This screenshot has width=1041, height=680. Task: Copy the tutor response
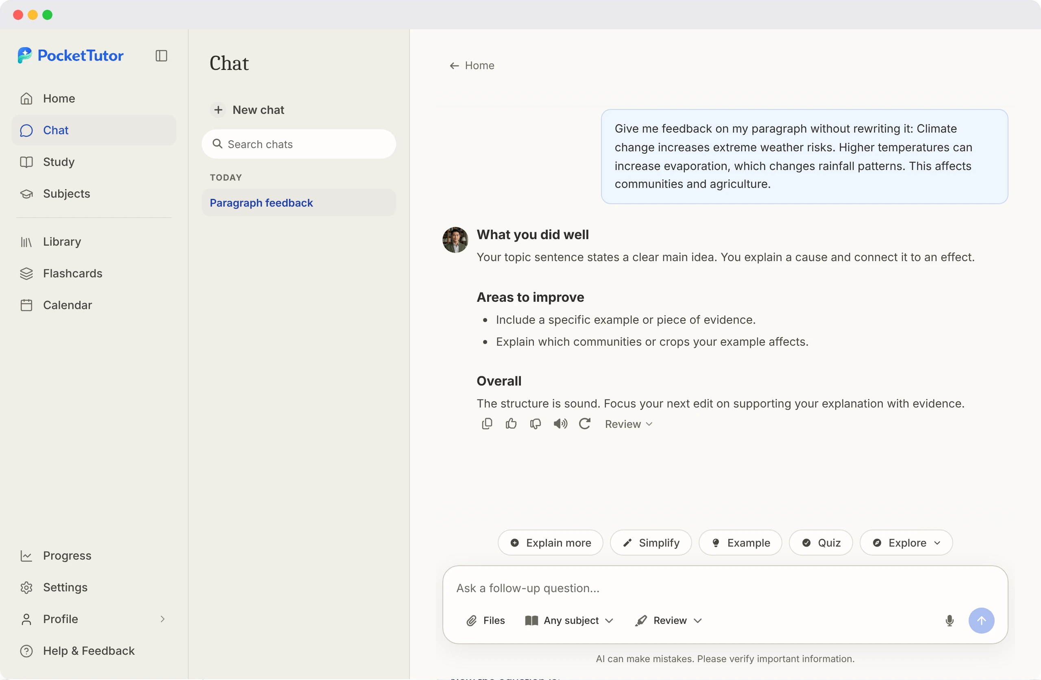pyautogui.click(x=487, y=424)
